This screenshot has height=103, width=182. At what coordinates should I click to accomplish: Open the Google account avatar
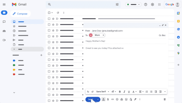(x=177, y=4)
